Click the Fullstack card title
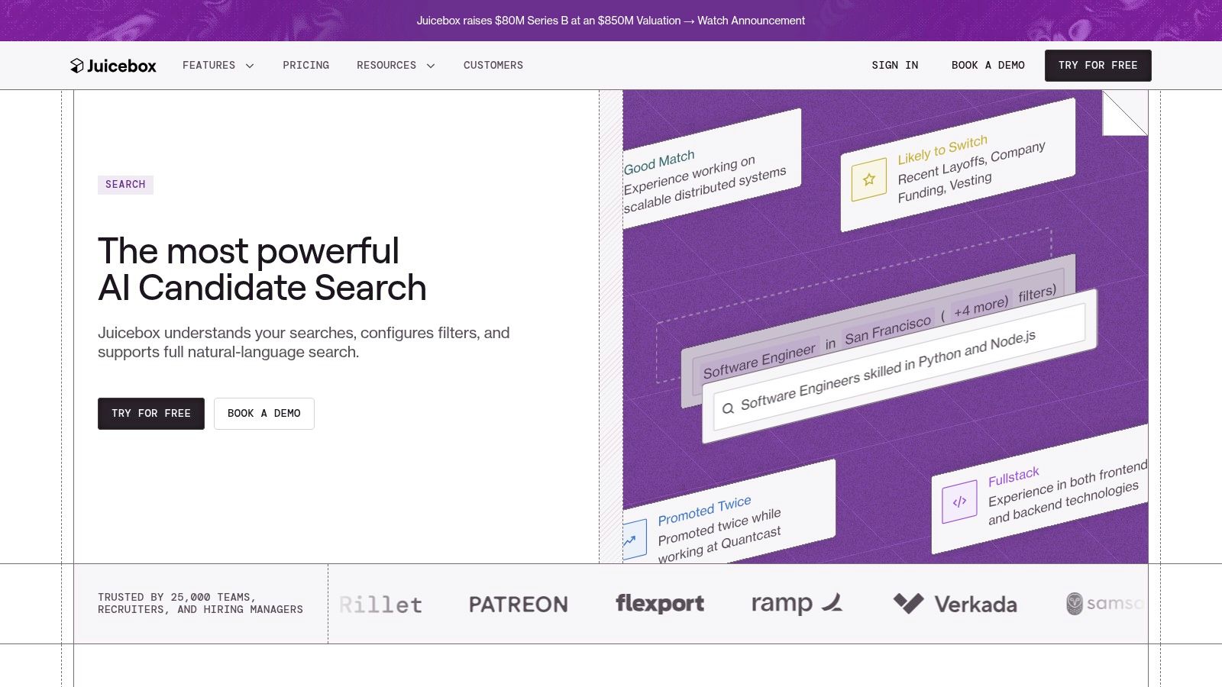The image size is (1222, 687). pos(1013,477)
